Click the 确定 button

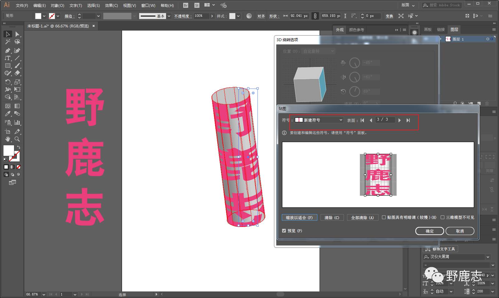(429, 231)
